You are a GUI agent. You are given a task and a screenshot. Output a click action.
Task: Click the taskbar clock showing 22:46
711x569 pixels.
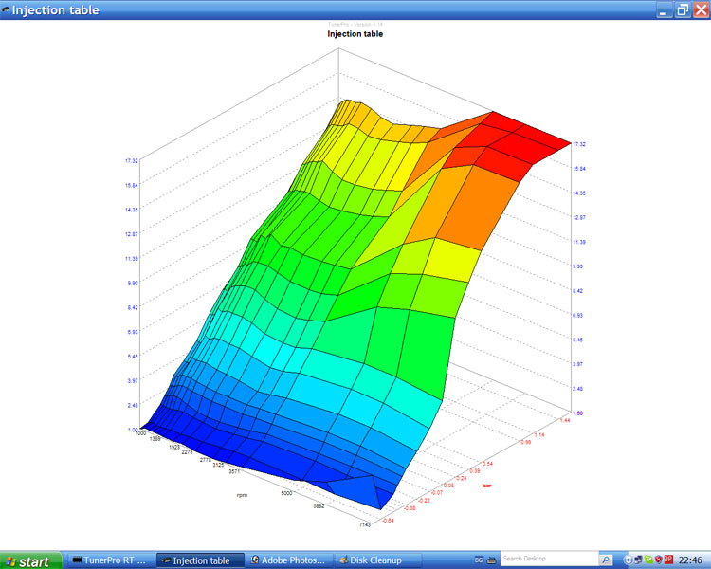click(692, 560)
